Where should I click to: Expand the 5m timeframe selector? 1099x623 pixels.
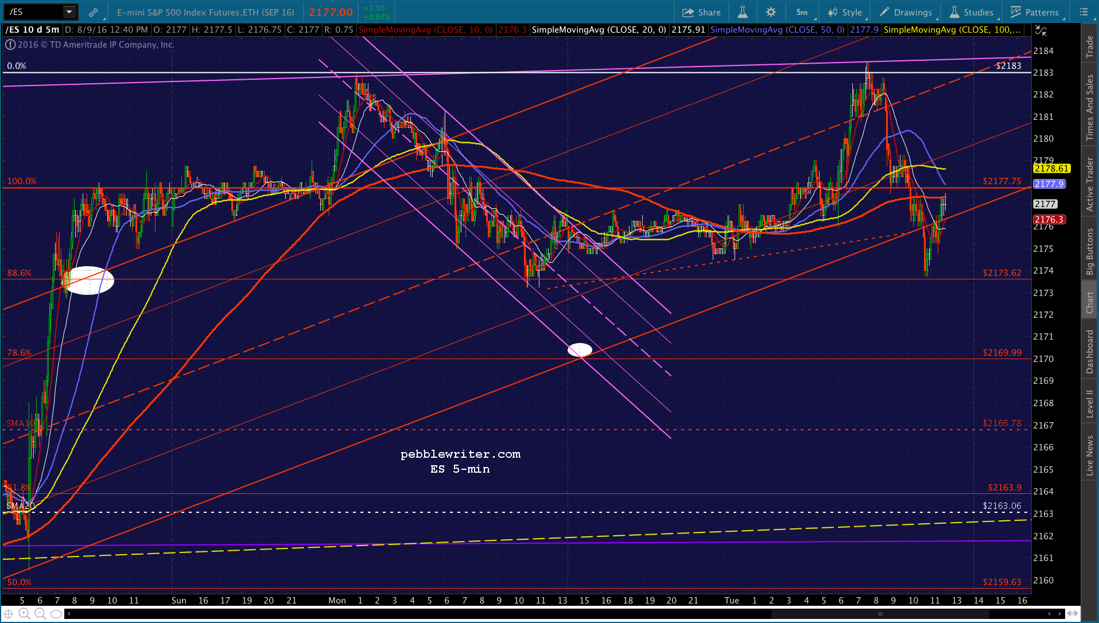(x=802, y=12)
